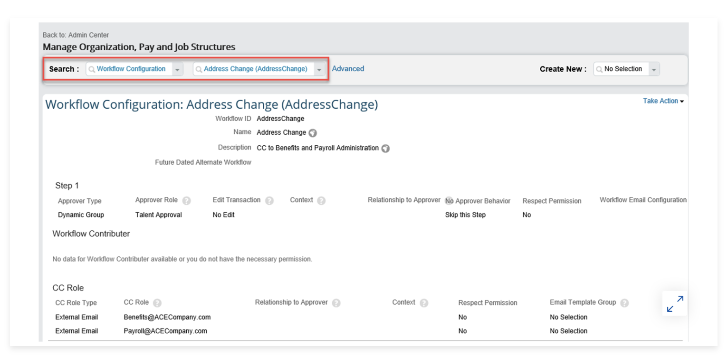Click the Approver Type column header
This screenshot has width=728, height=356.
coord(80,201)
